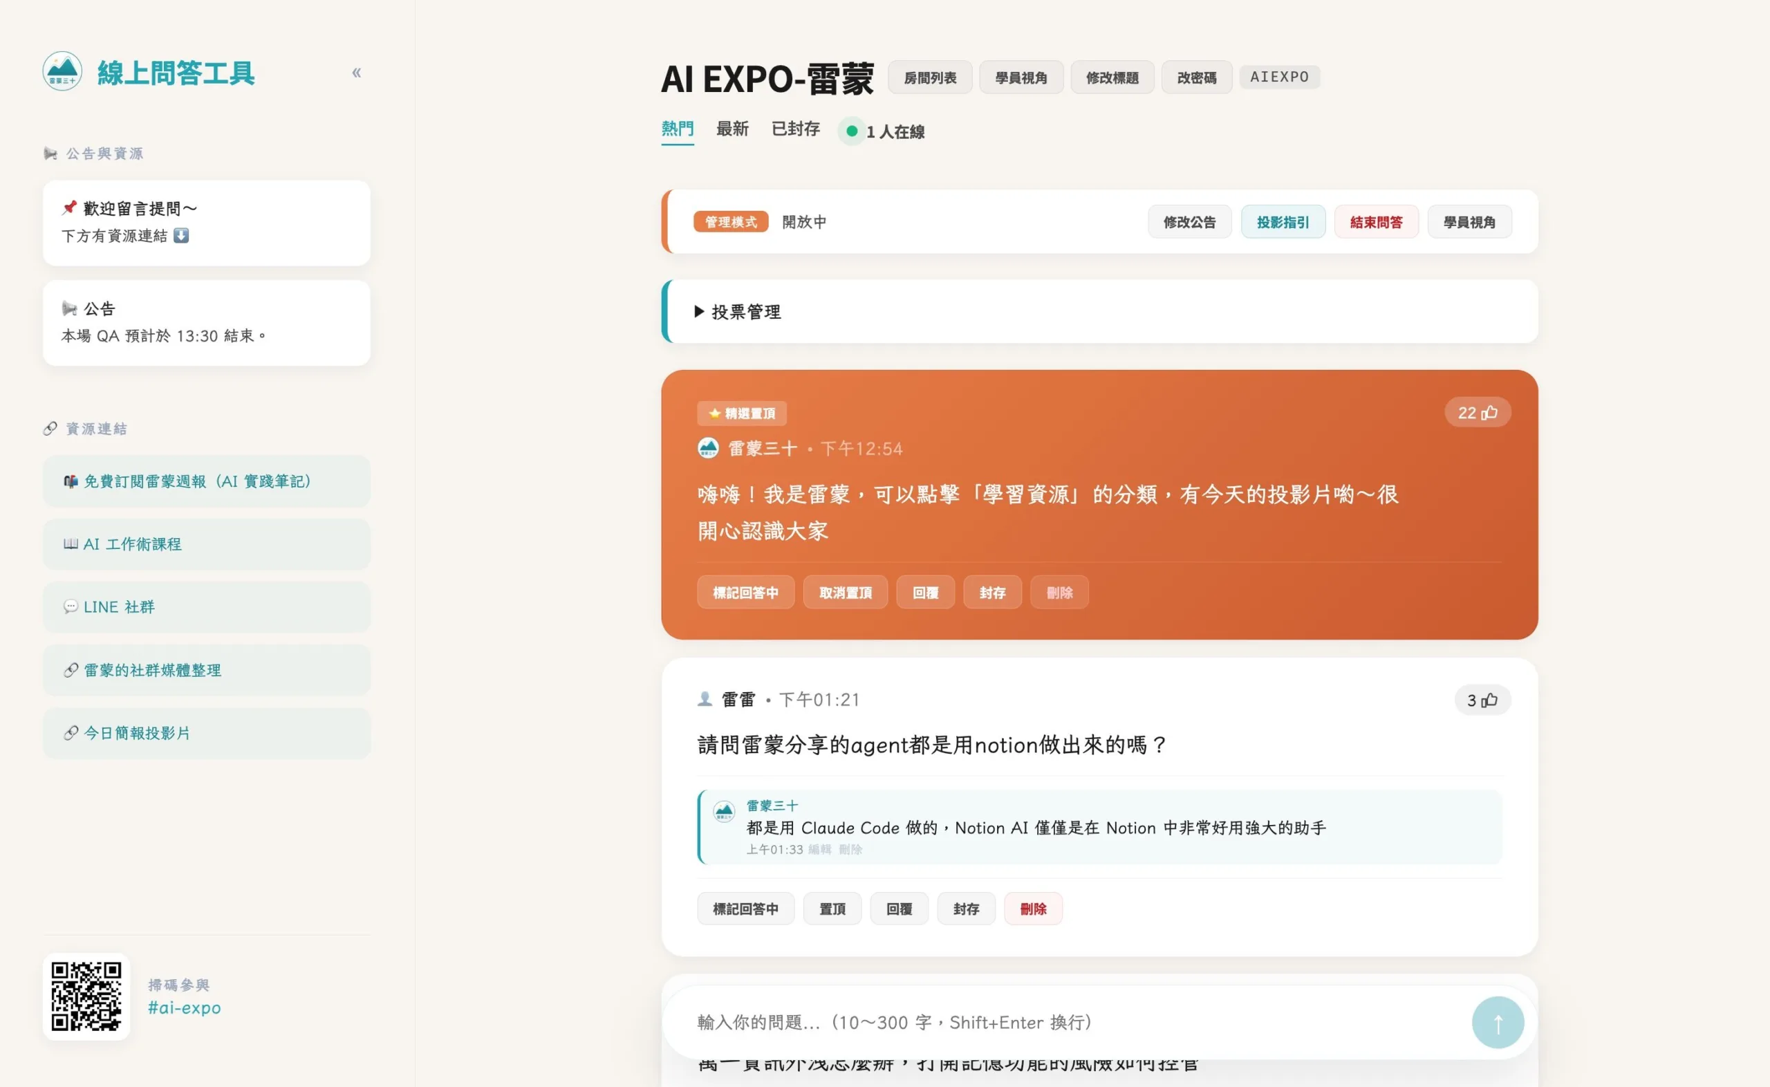Click the mountain logo beside 線上問答工具
1770x1087 pixels.
pyautogui.click(x=63, y=72)
